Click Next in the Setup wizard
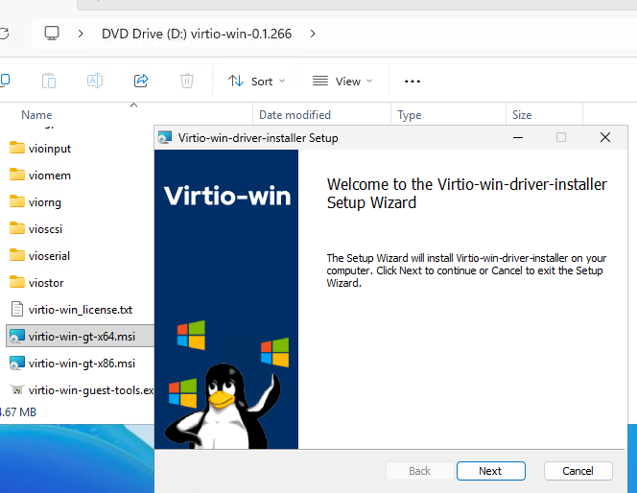Screen dimensions: 637x493 click(491, 471)
